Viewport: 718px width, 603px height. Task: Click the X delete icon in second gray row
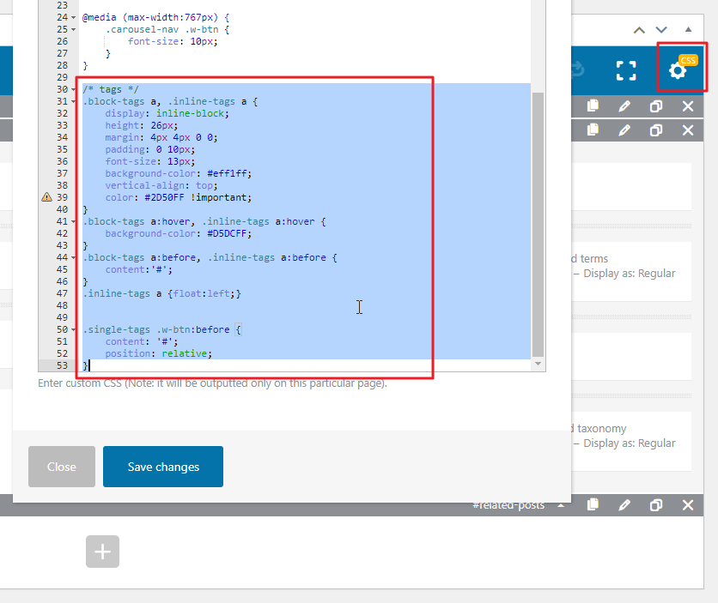688,130
